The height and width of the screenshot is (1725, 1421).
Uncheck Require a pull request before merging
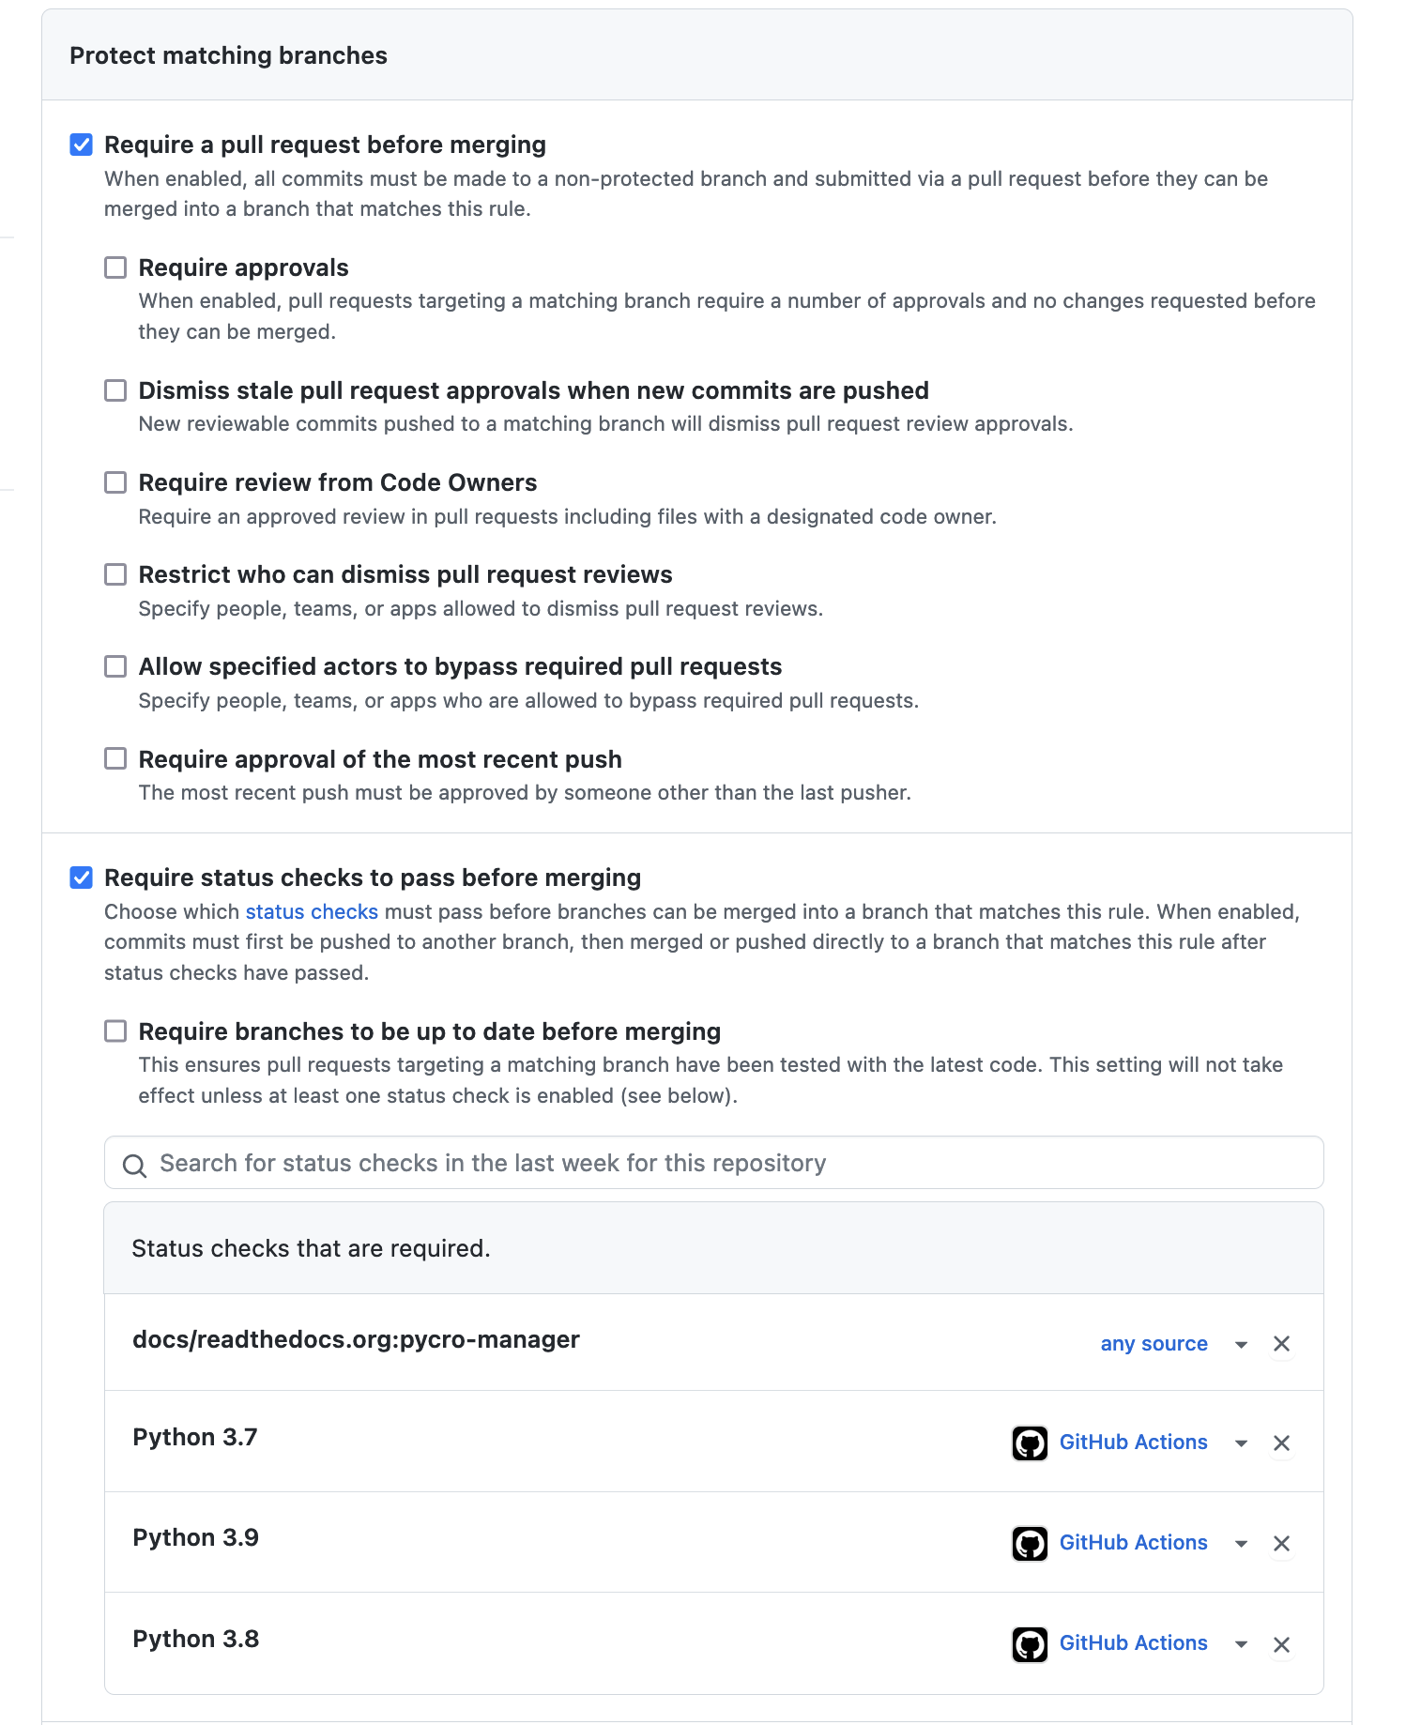click(82, 144)
